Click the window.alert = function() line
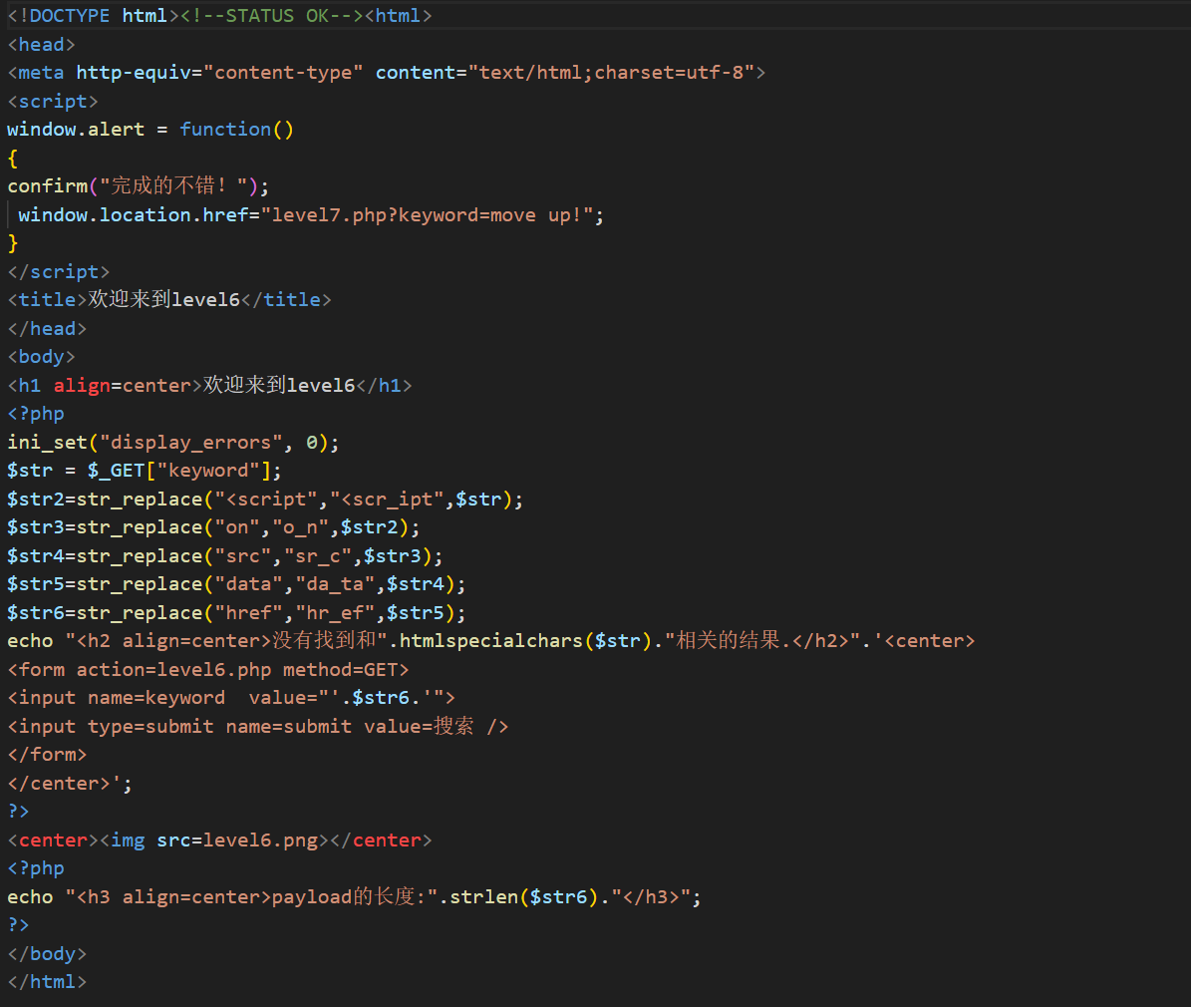The height and width of the screenshot is (1007, 1191). (150, 130)
